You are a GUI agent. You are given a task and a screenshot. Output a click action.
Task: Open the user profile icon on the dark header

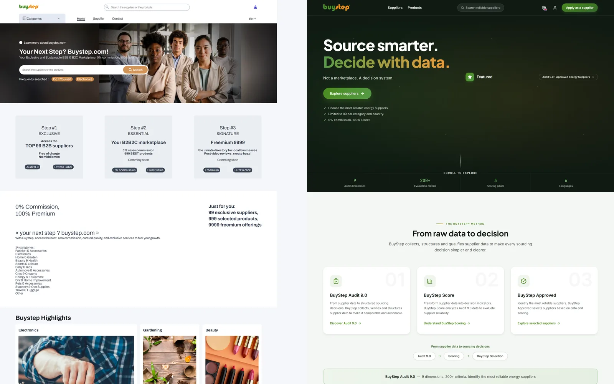pos(555,8)
